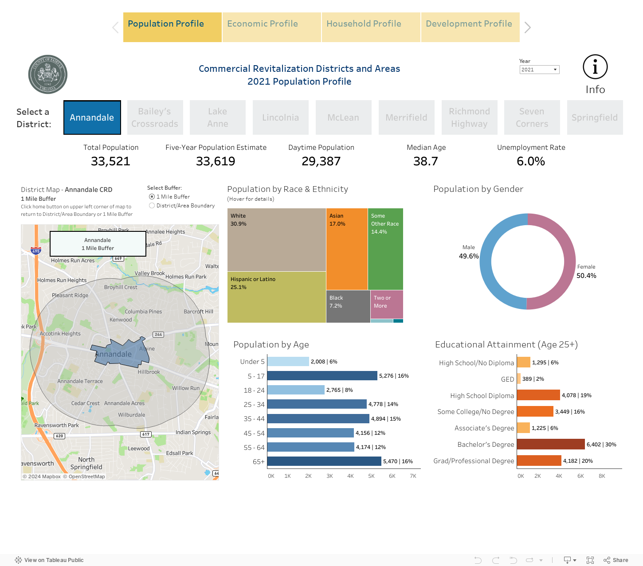The height and width of the screenshot is (566, 643).
Task: Select Merrifield district
Action: point(407,117)
